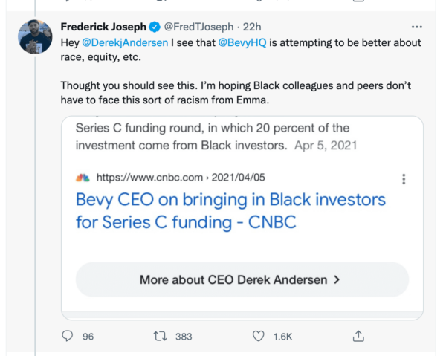Open the tweet's three-dot more menu
Viewport: 446px width, 356px height.
coord(417,27)
